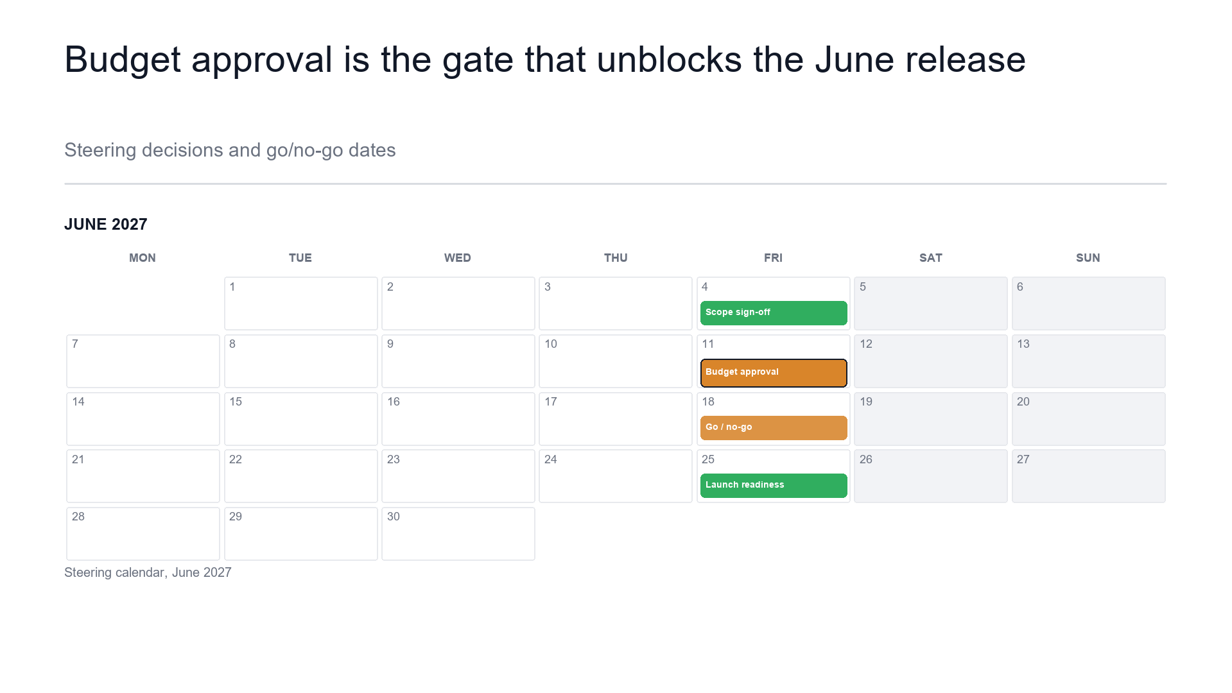Click the MON column header
1232x693 pixels.
143,258
